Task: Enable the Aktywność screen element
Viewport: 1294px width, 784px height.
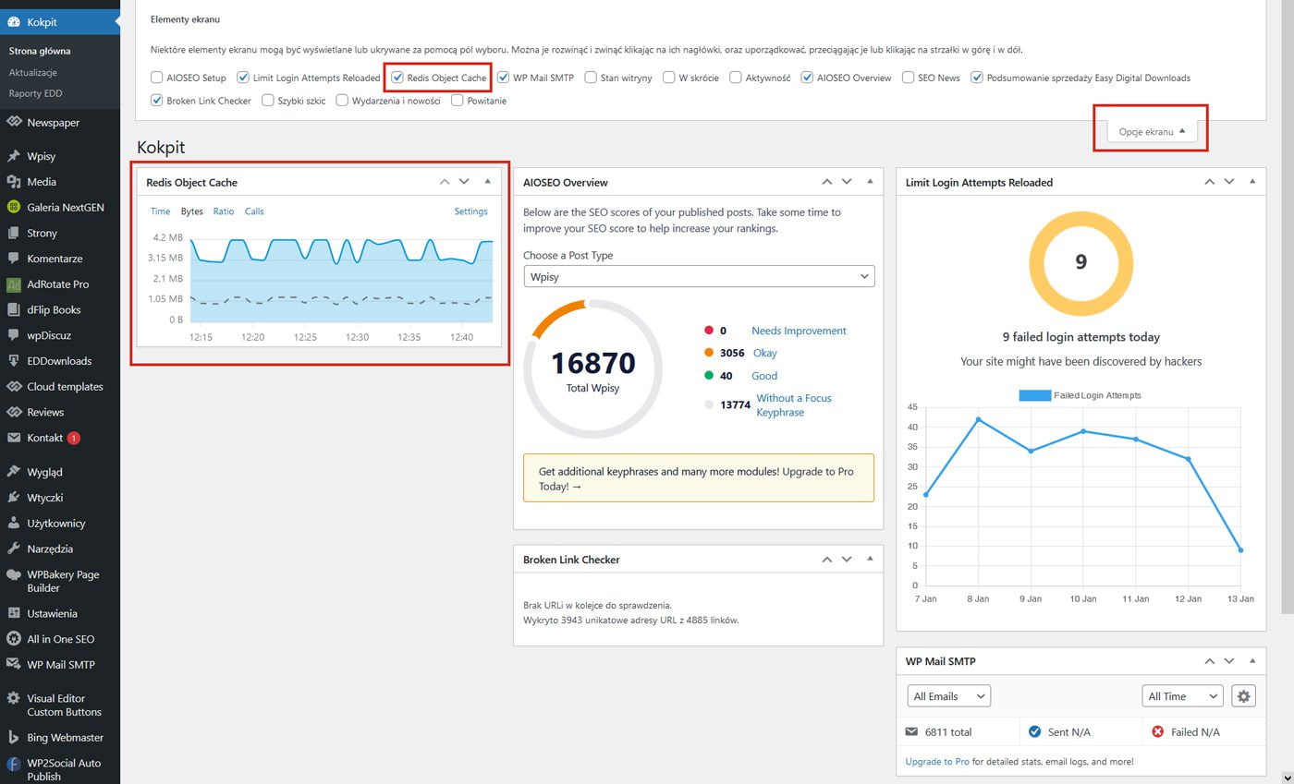Action: point(735,78)
